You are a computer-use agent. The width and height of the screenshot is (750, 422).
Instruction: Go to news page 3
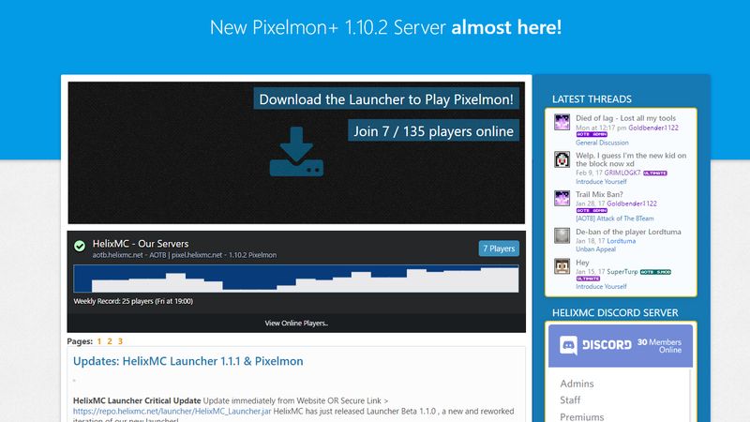point(120,341)
